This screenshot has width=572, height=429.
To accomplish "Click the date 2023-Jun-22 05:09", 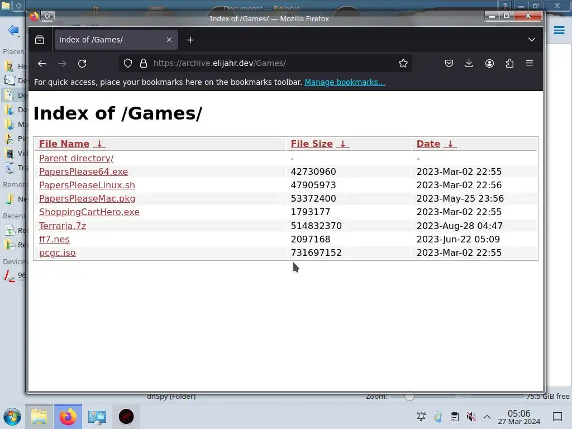I will 458,239.
